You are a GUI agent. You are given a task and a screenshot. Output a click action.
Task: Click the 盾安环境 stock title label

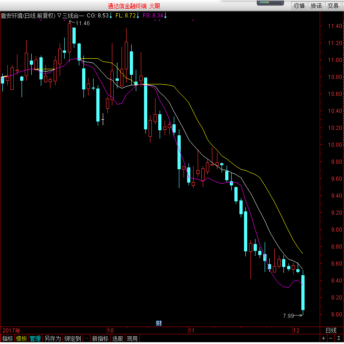28,16
